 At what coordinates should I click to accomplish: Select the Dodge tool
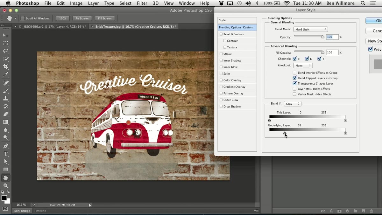[6, 138]
